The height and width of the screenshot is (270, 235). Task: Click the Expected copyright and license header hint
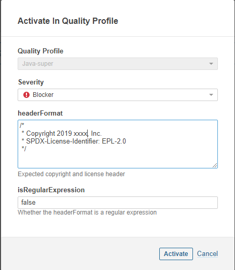[x=71, y=174]
